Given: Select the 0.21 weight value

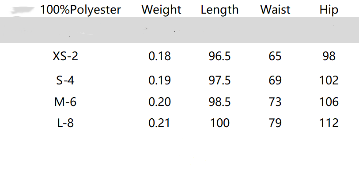Looking at the screenshot, I should [x=159, y=123].
